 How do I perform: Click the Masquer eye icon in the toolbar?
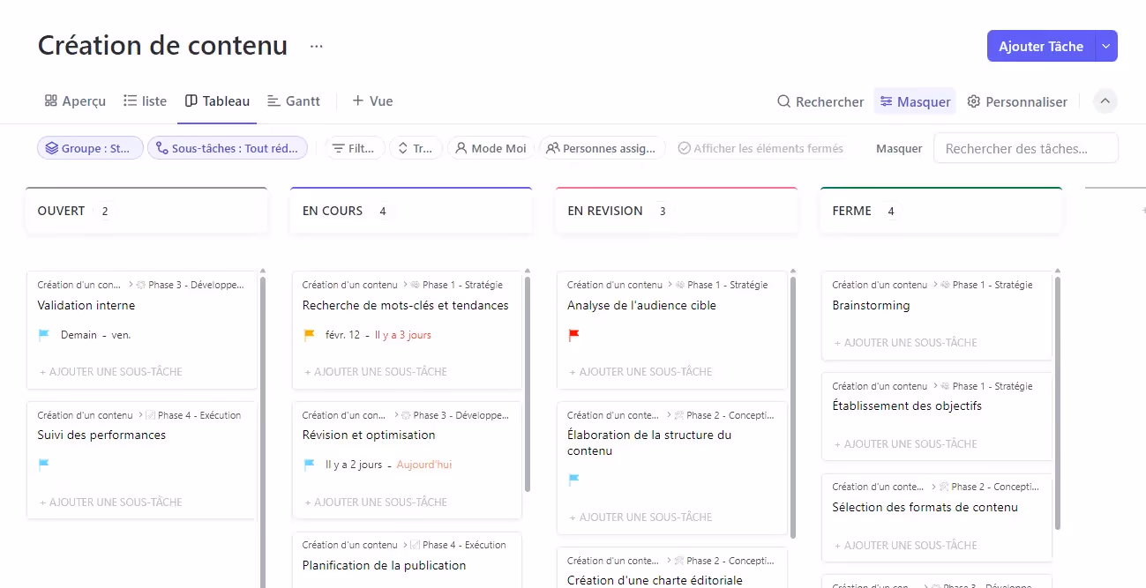[x=889, y=101]
